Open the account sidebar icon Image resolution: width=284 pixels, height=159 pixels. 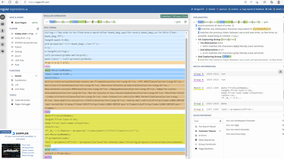(x=3, y=31)
